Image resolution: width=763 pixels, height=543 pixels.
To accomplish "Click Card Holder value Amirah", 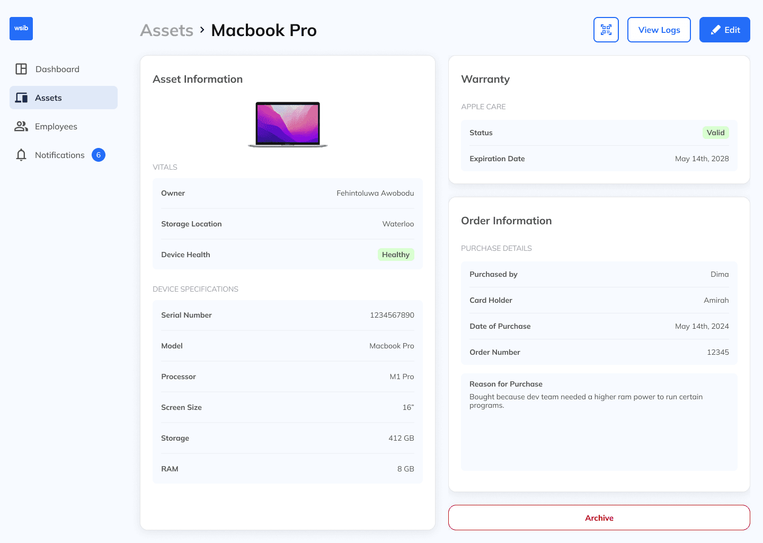I will pyautogui.click(x=716, y=300).
